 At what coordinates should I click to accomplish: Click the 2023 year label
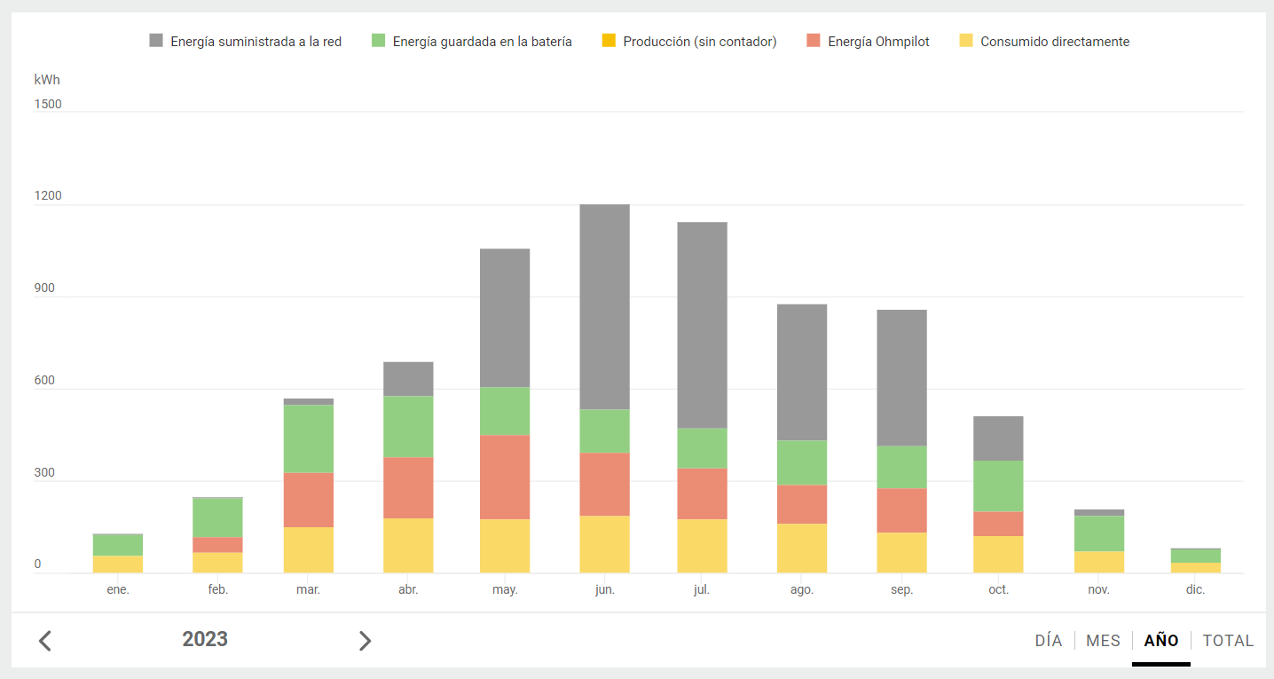coord(205,639)
